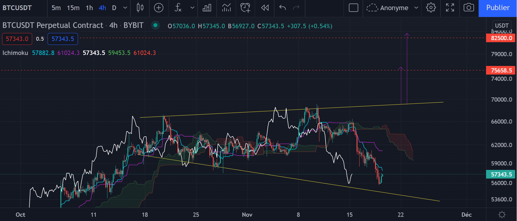Enter fullscreen mode

coord(450,8)
